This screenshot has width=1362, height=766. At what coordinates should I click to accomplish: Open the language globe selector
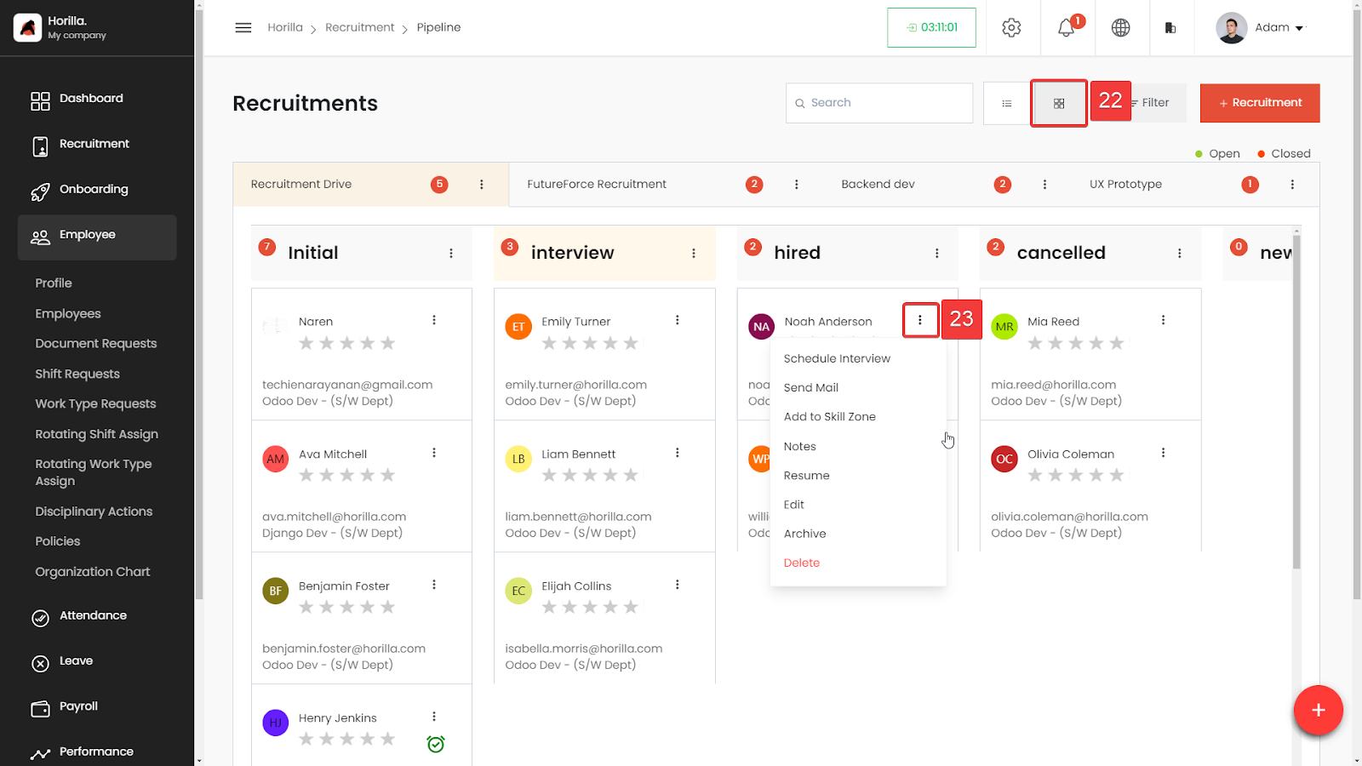coord(1121,27)
